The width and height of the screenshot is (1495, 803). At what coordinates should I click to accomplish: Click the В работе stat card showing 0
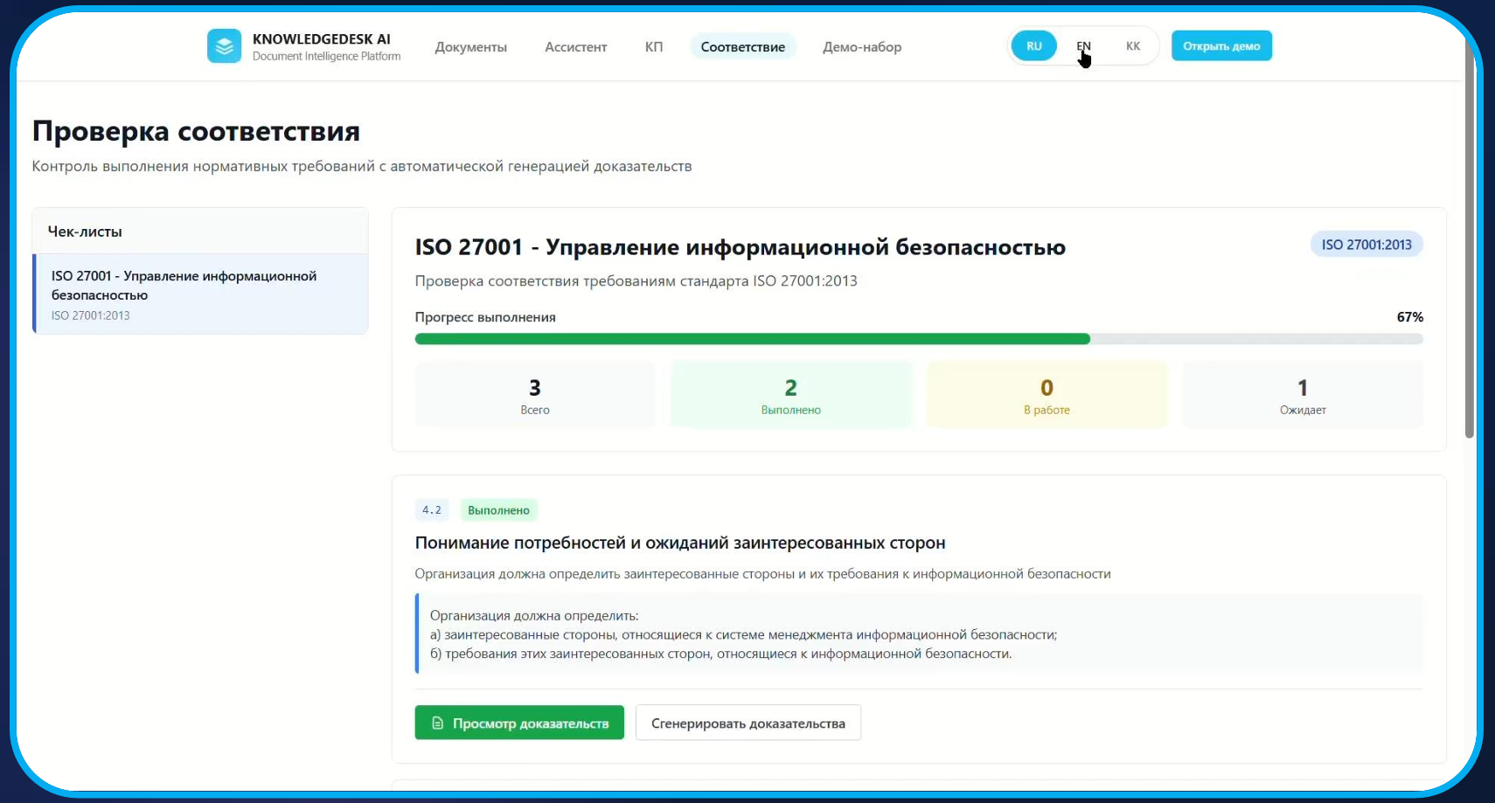(1046, 394)
